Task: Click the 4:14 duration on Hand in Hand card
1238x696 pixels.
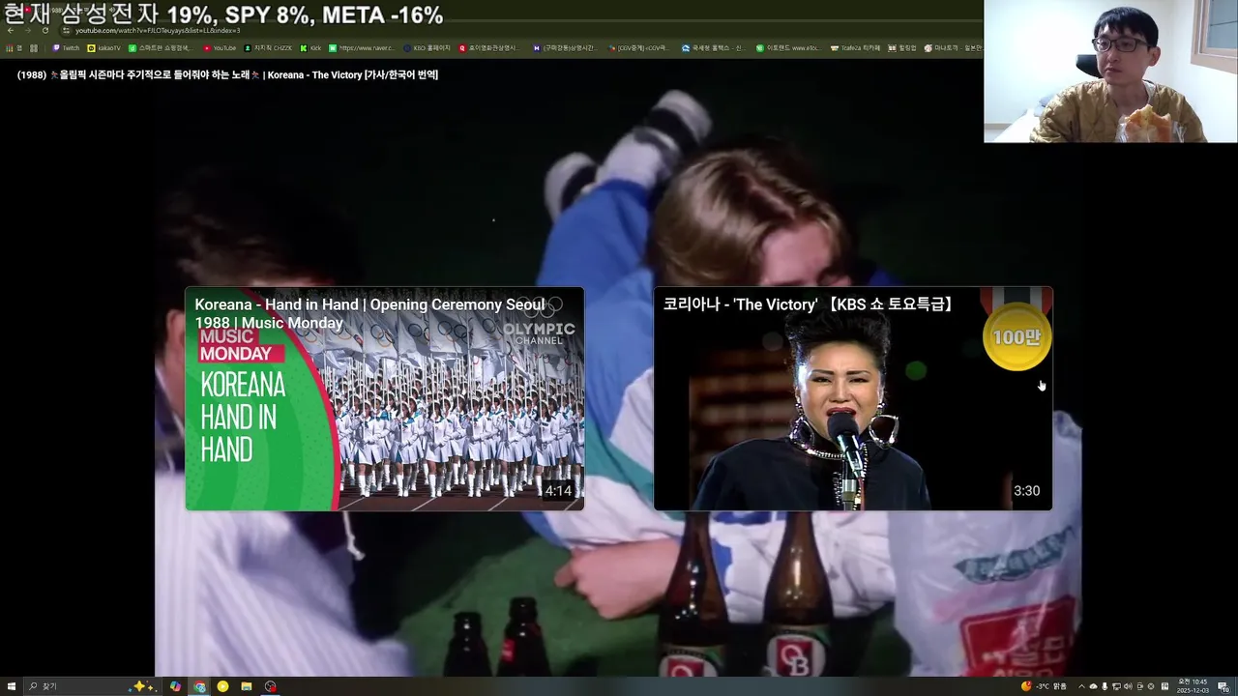Action: [x=558, y=491]
